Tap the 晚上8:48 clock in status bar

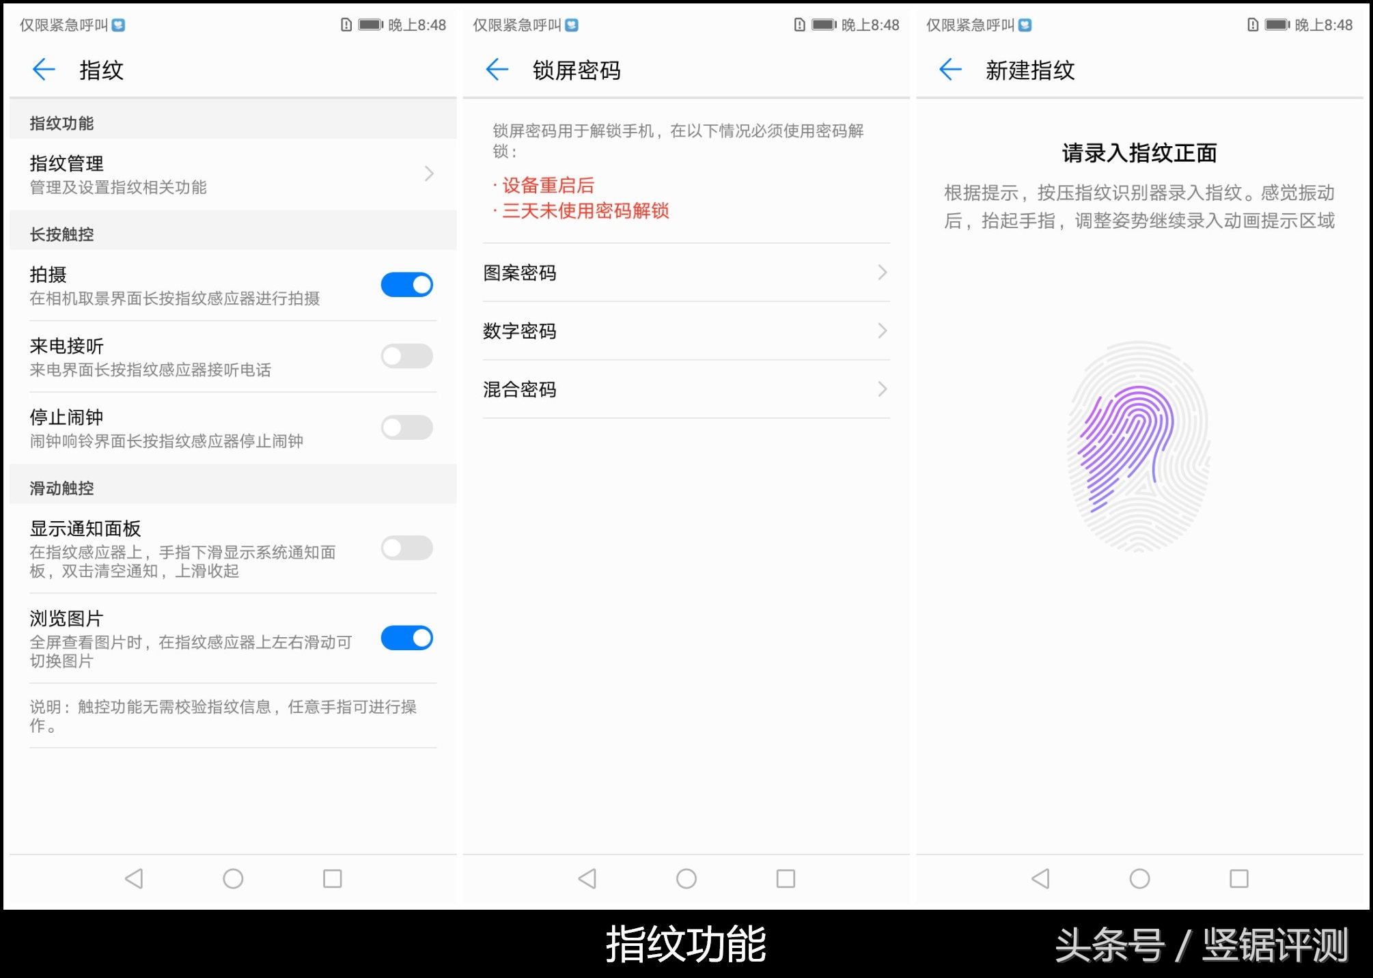(419, 25)
